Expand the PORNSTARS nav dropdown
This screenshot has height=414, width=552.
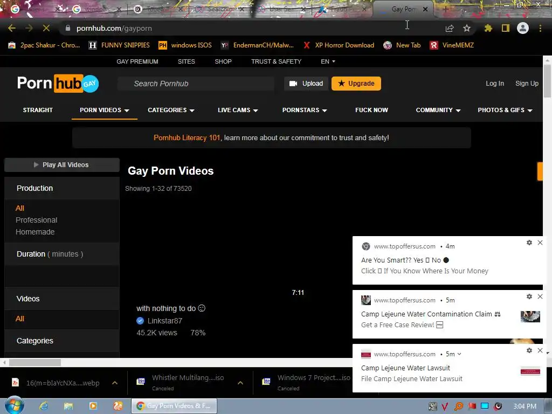[x=305, y=110]
